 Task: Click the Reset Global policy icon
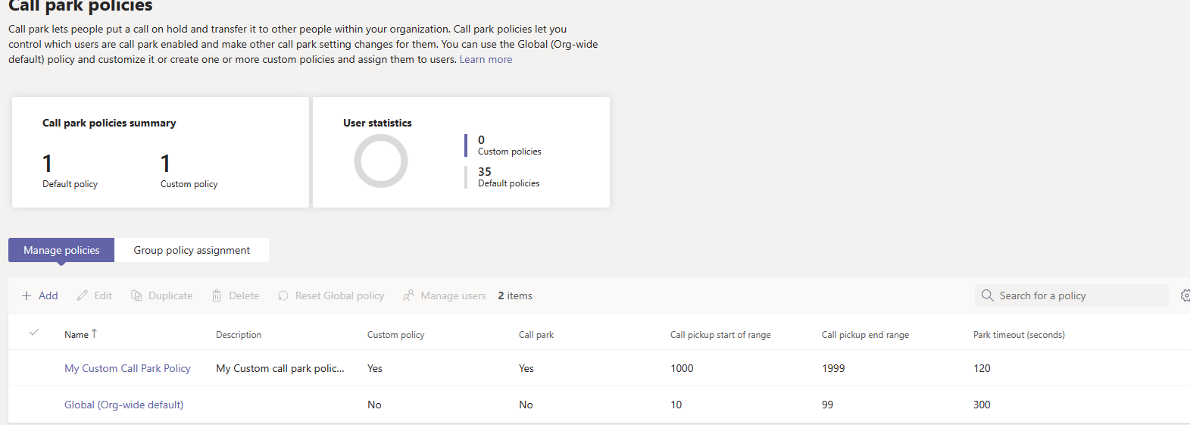tap(283, 295)
